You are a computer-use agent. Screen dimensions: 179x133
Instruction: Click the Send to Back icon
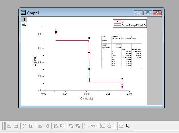[x=78, y=126]
